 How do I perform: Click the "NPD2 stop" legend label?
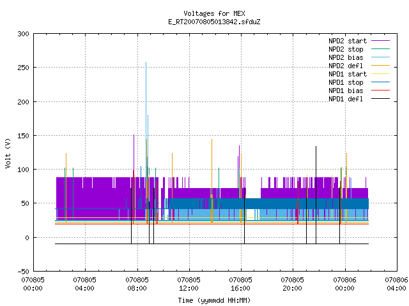[x=346, y=49]
